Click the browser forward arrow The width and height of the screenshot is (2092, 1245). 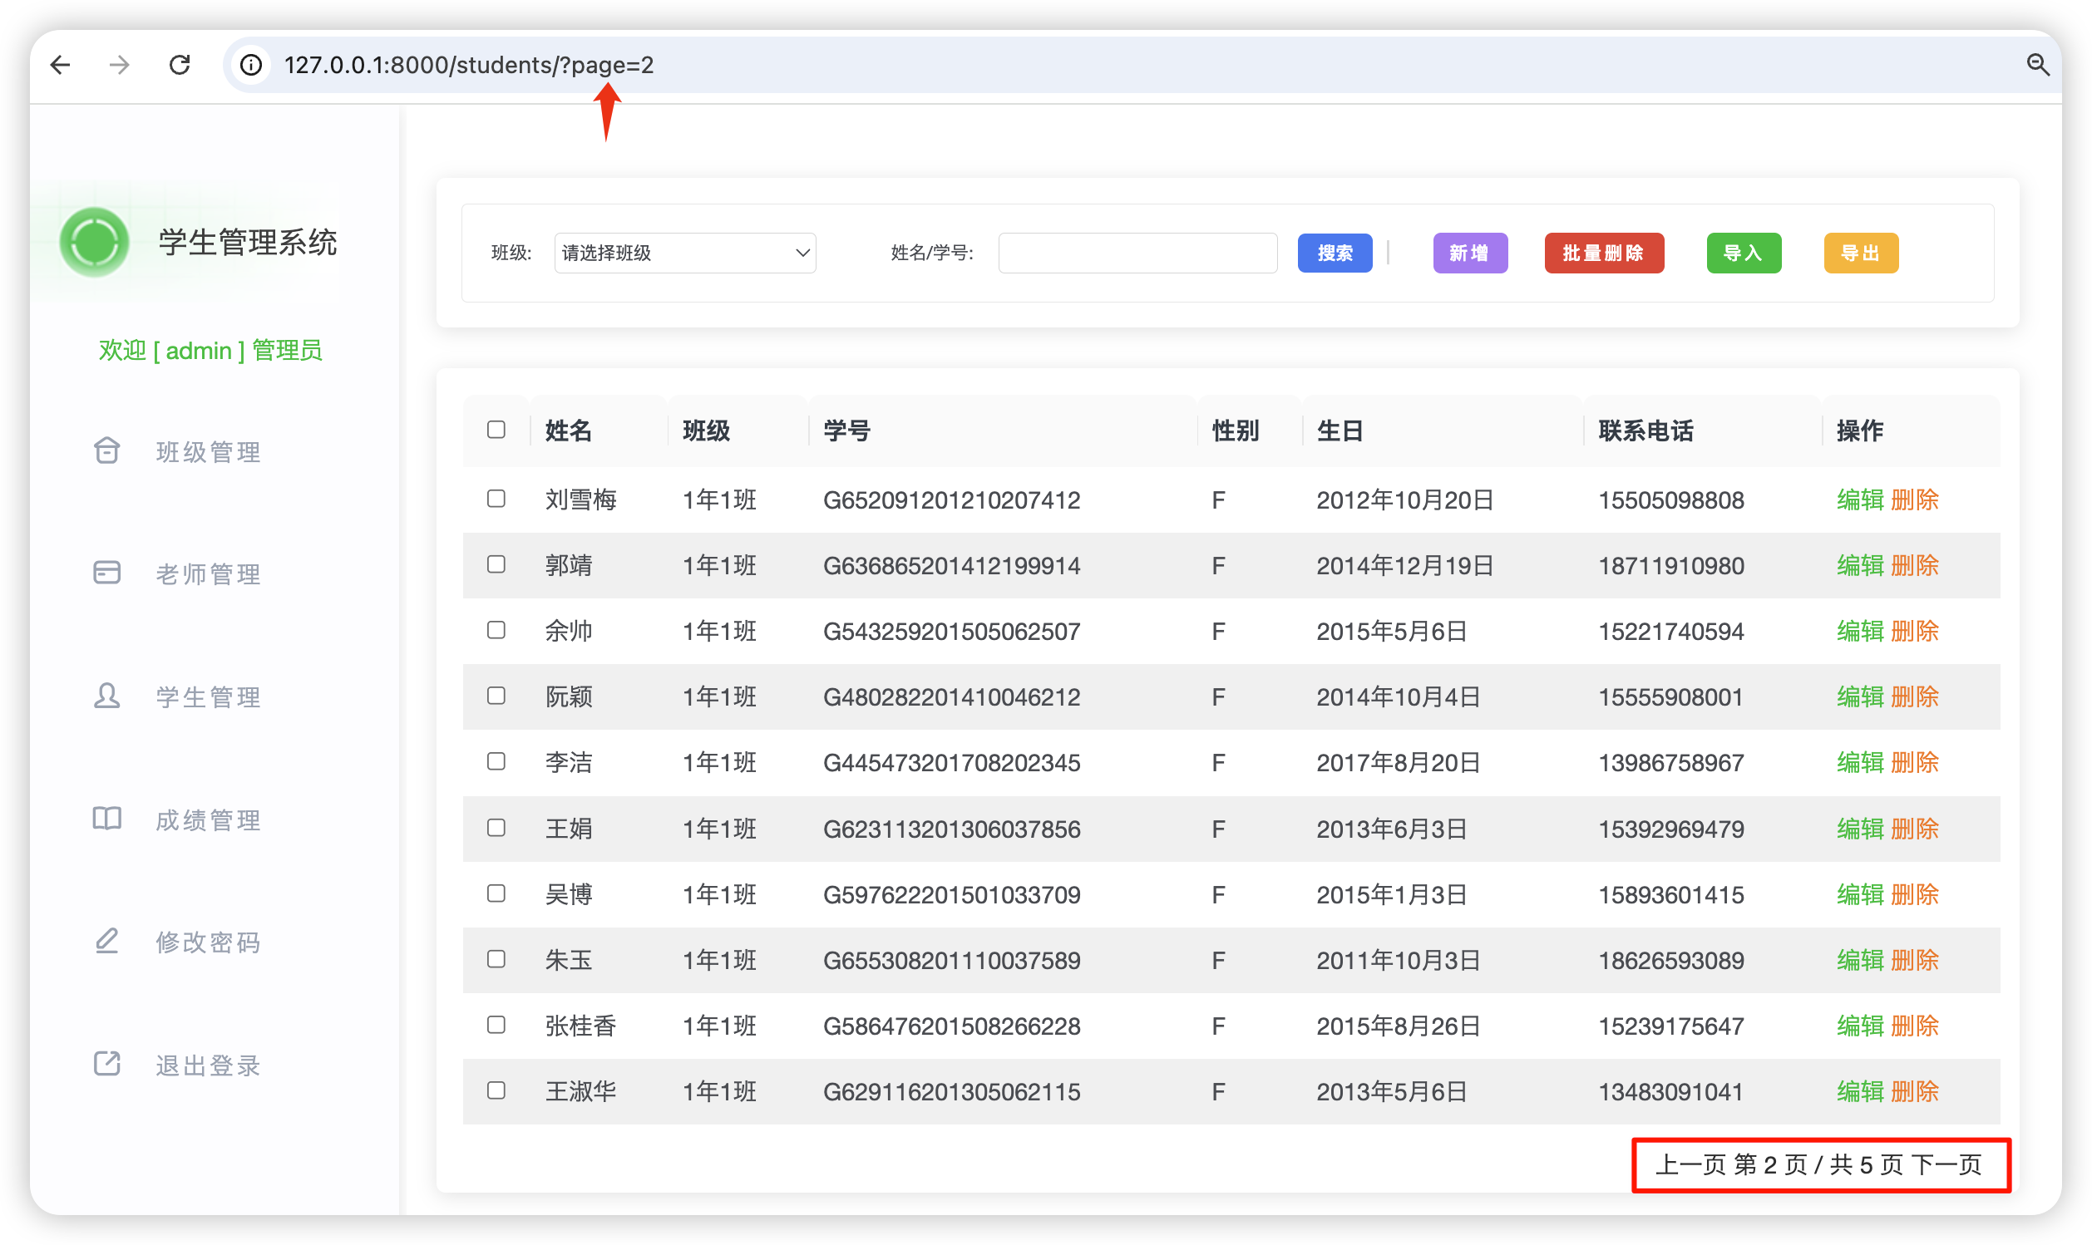click(x=119, y=65)
